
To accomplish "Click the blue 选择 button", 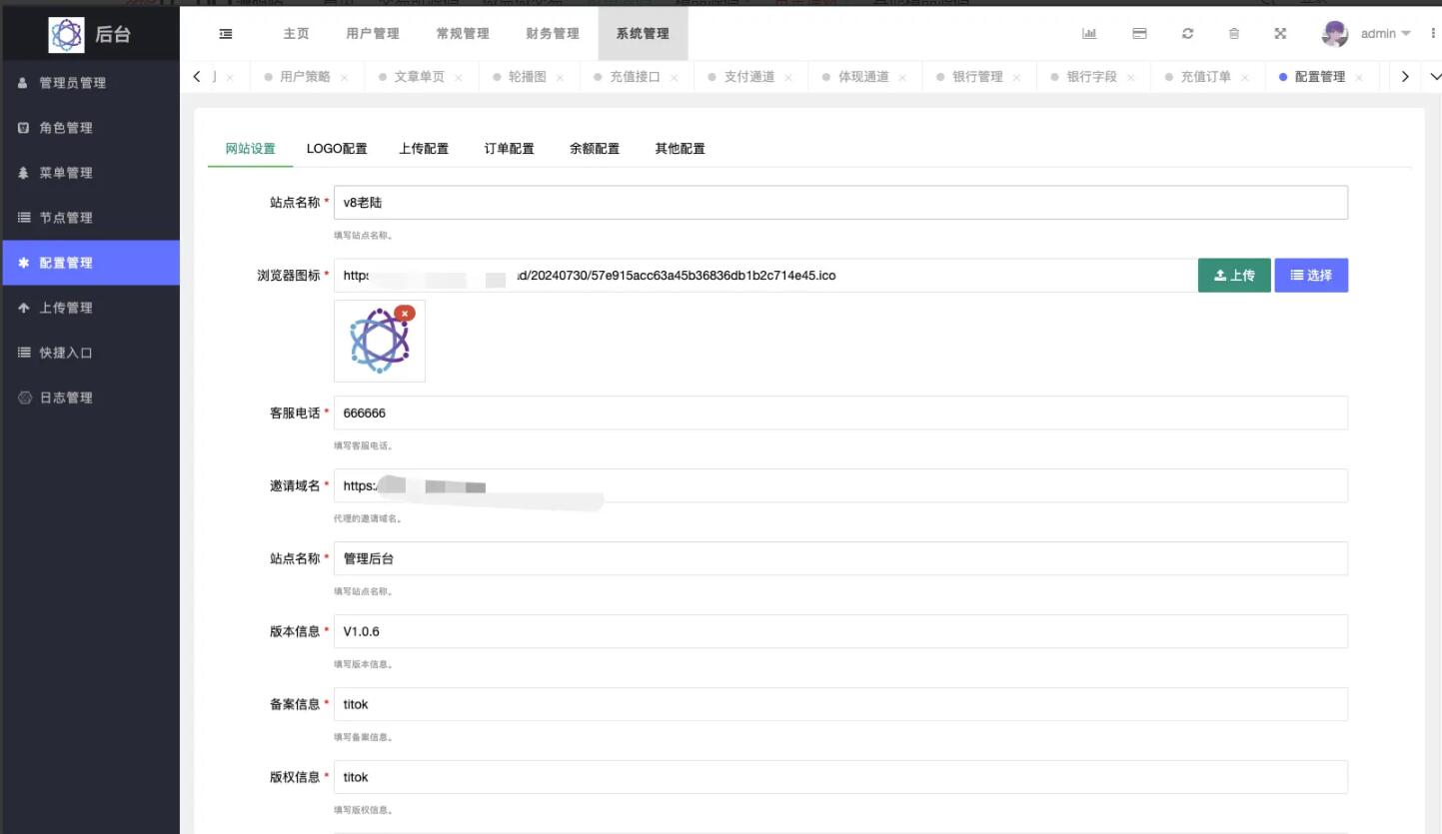I will (x=1310, y=276).
